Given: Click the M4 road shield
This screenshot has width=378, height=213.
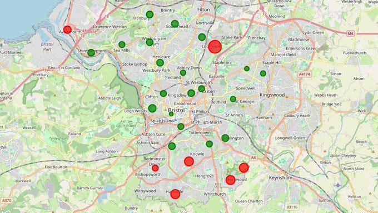Looking at the screenshot, I should pyautogui.click(x=351, y=33).
